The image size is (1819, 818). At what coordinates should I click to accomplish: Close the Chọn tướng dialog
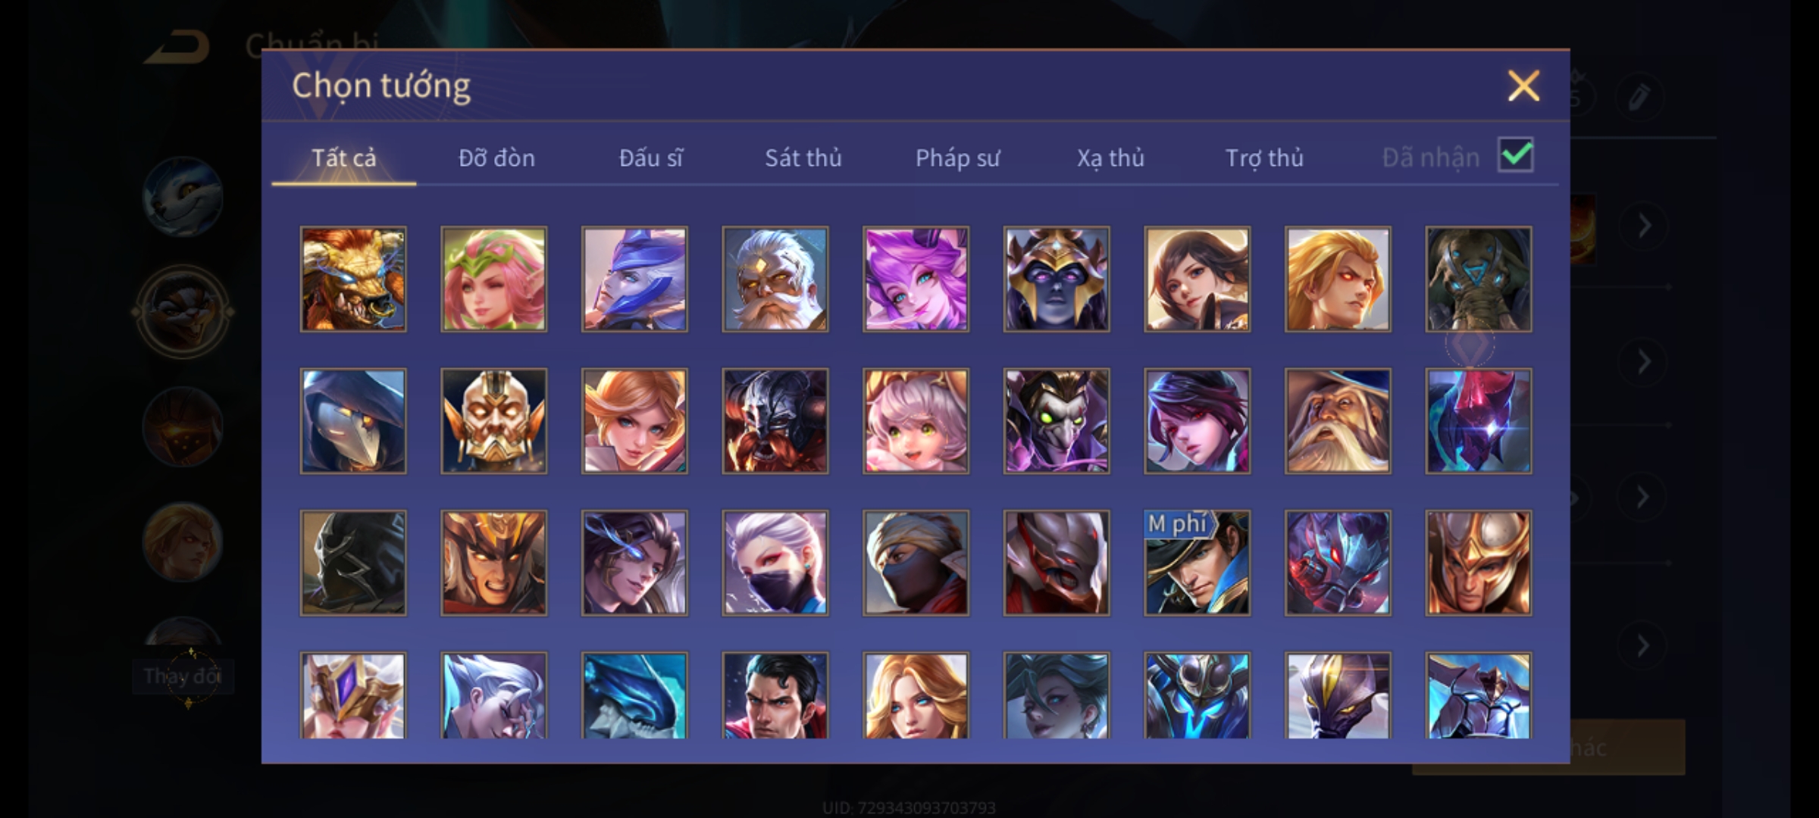pyautogui.click(x=1523, y=86)
